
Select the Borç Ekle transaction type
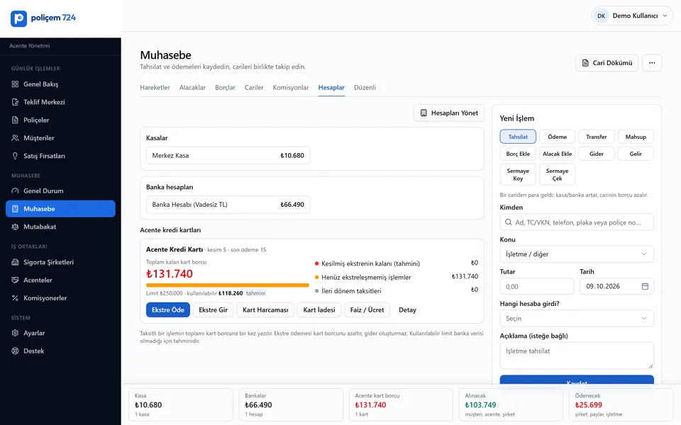click(x=518, y=154)
